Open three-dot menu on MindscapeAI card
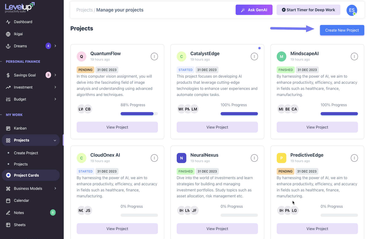This screenshot has height=239, width=368. [354, 56]
